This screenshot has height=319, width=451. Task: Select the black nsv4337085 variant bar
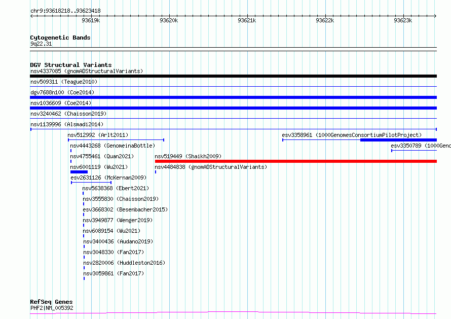point(233,76)
